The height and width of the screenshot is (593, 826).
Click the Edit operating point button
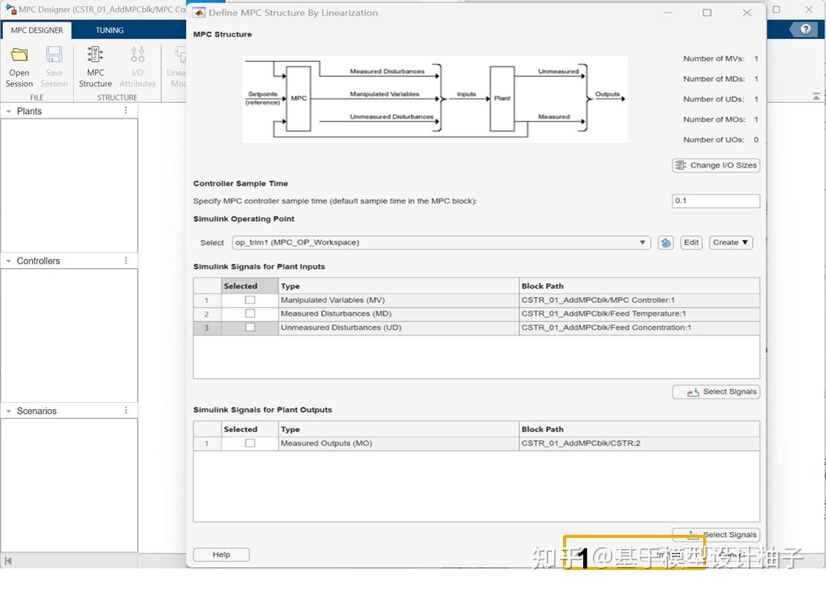pyautogui.click(x=690, y=242)
